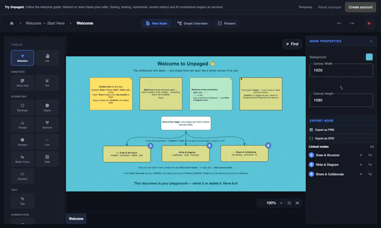
Task: Open the Share & Collaborate linked node arrow
Action: (361, 174)
